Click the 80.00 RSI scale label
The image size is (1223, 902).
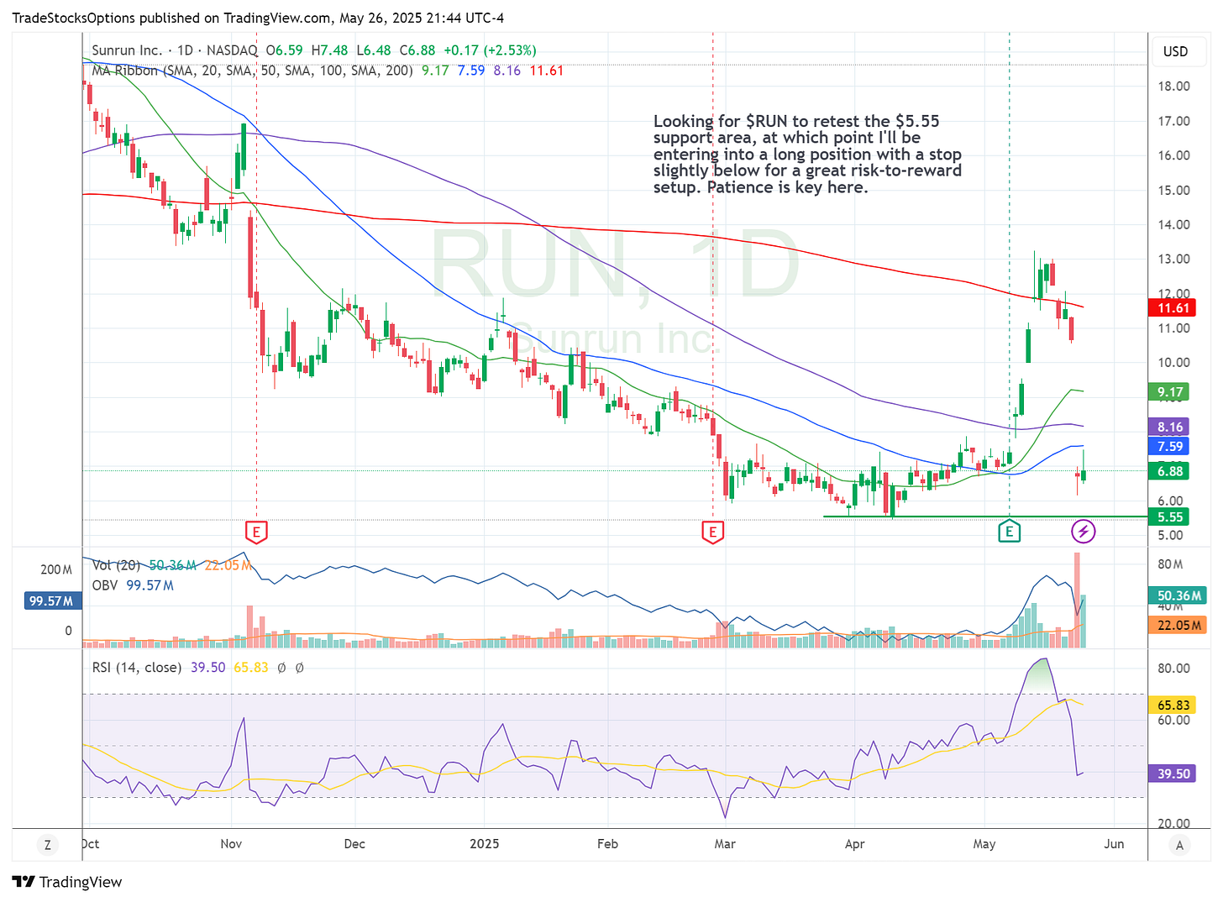[x=1173, y=669]
